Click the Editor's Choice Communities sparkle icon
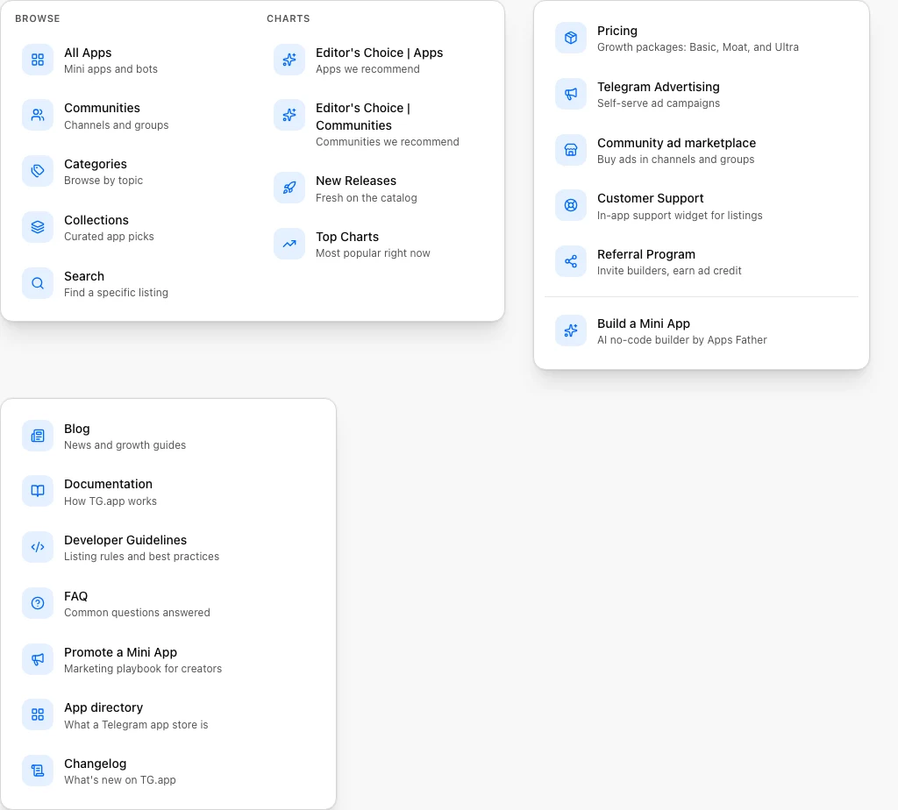The height and width of the screenshot is (810, 898). [289, 115]
